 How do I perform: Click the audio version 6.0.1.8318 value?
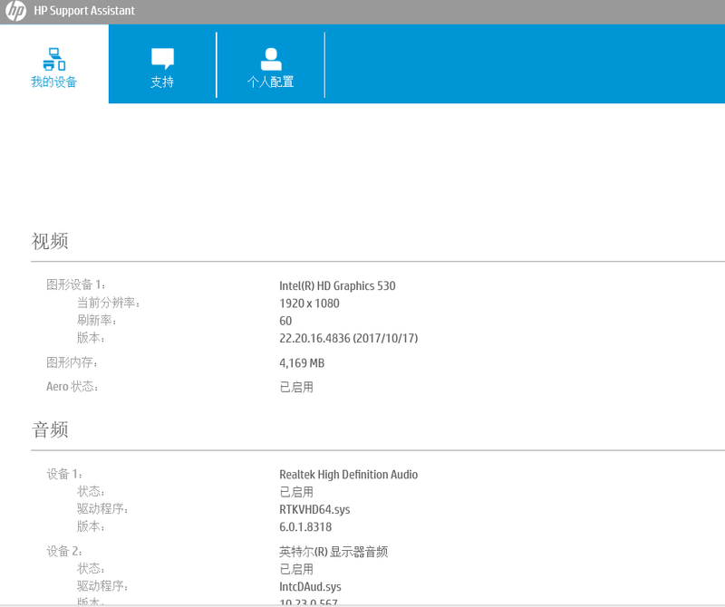(305, 527)
